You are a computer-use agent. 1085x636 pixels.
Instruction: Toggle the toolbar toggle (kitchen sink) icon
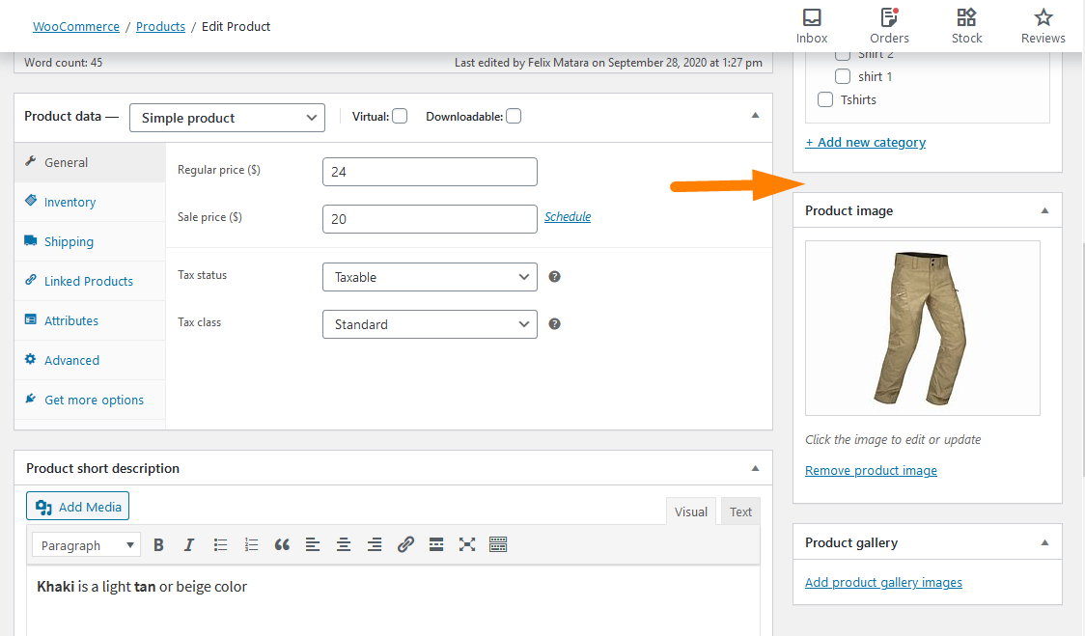coord(498,544)
